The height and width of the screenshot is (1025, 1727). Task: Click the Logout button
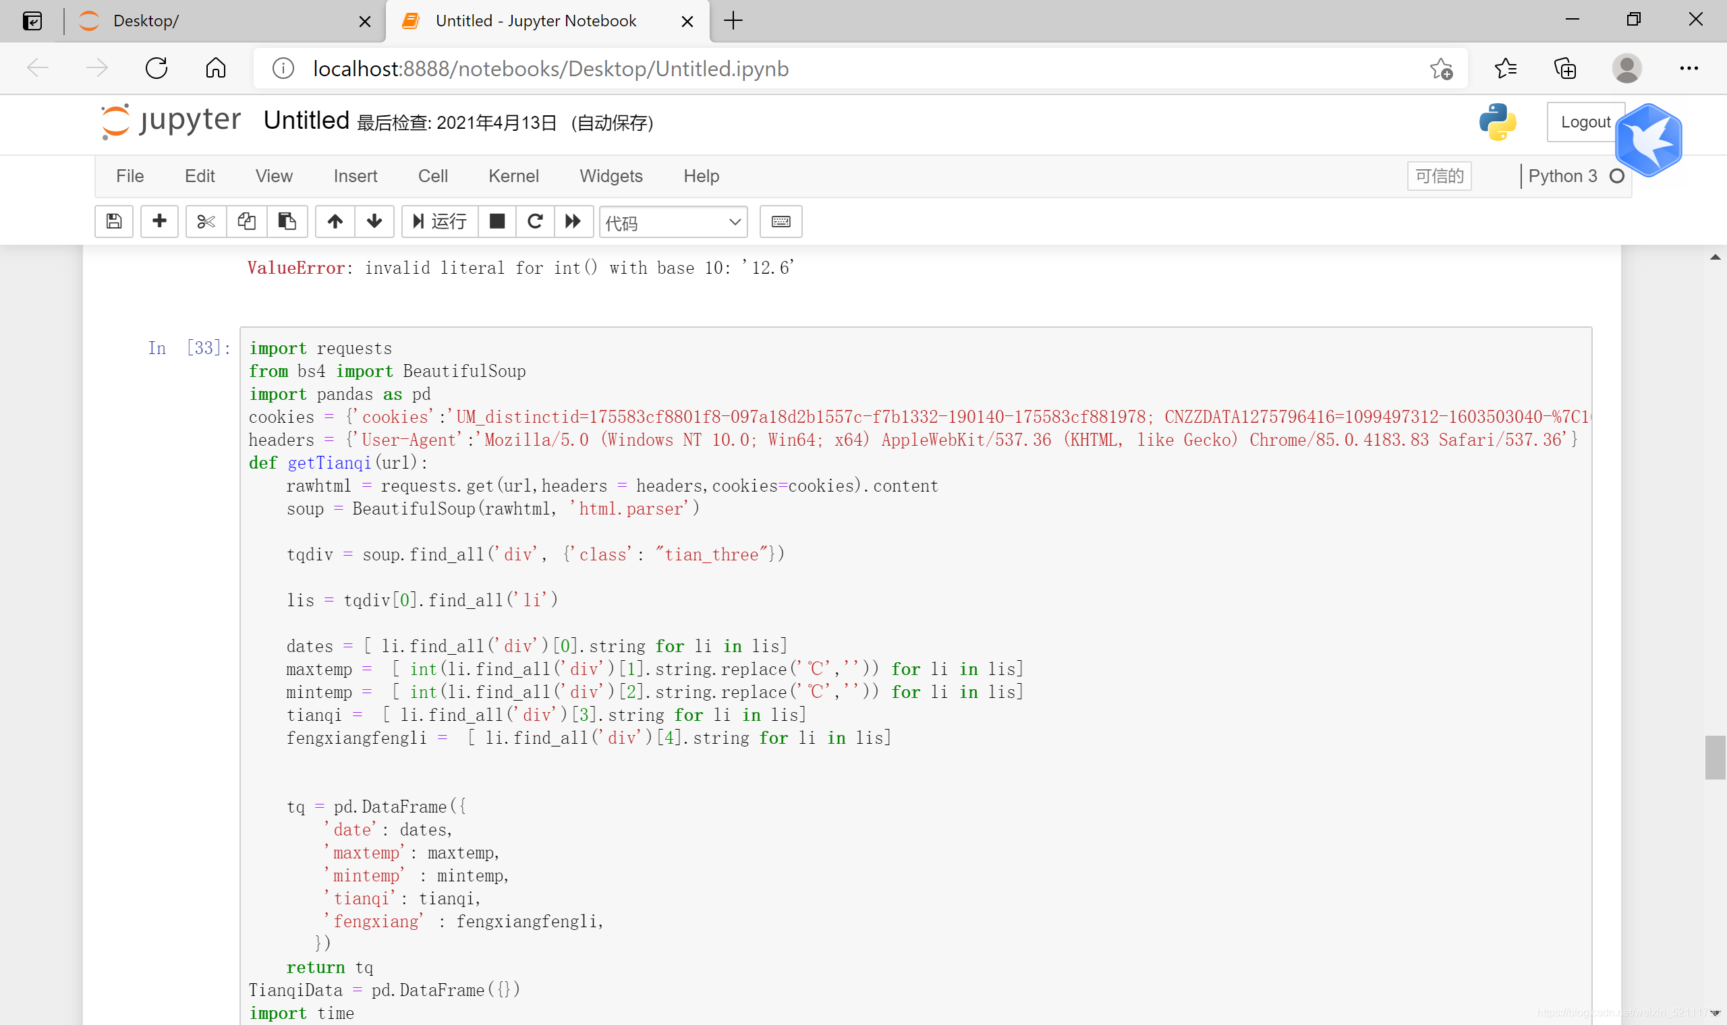pos(1585,122)
